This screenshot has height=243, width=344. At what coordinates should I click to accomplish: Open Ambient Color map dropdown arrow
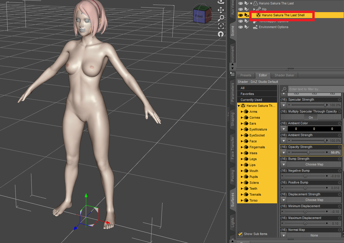point(284,129)
